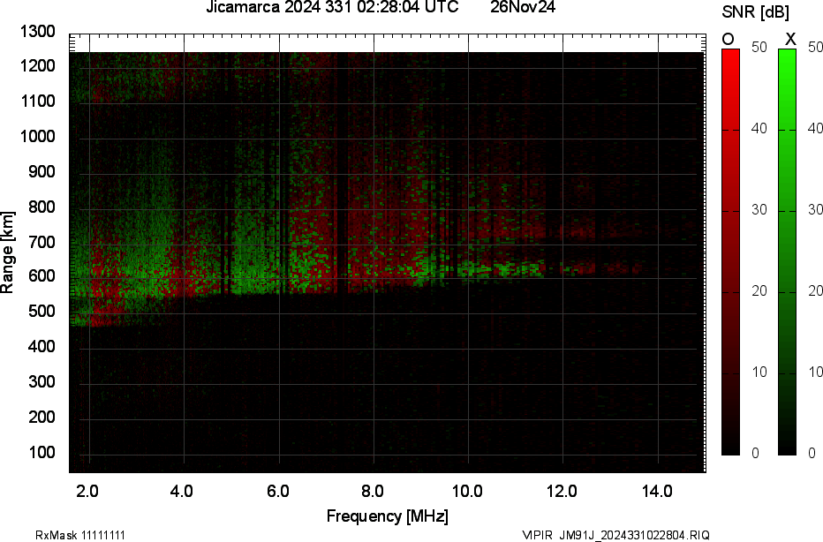Click the '100' range tick label
823x542 pixels.
pyautogui.click(x=42, y=452)
